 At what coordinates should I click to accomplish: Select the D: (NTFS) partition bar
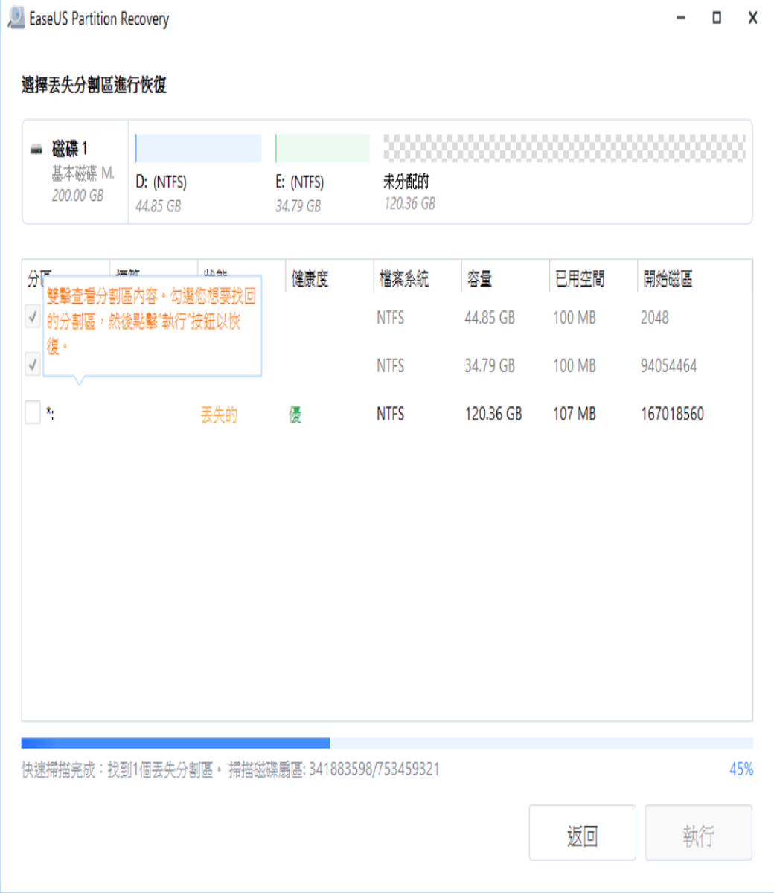coord(199,148)
